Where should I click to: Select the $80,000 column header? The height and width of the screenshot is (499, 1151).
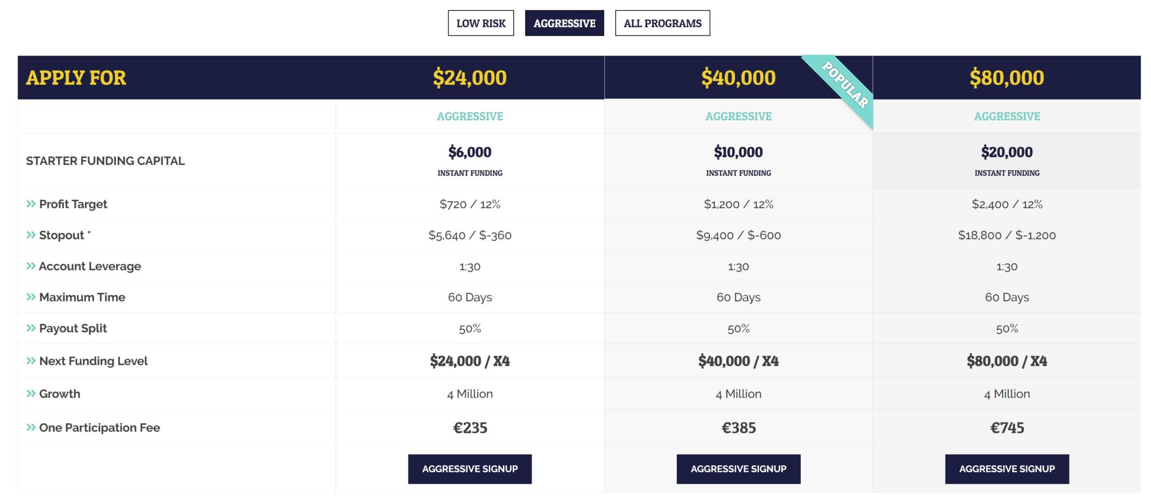(1007, 77)
